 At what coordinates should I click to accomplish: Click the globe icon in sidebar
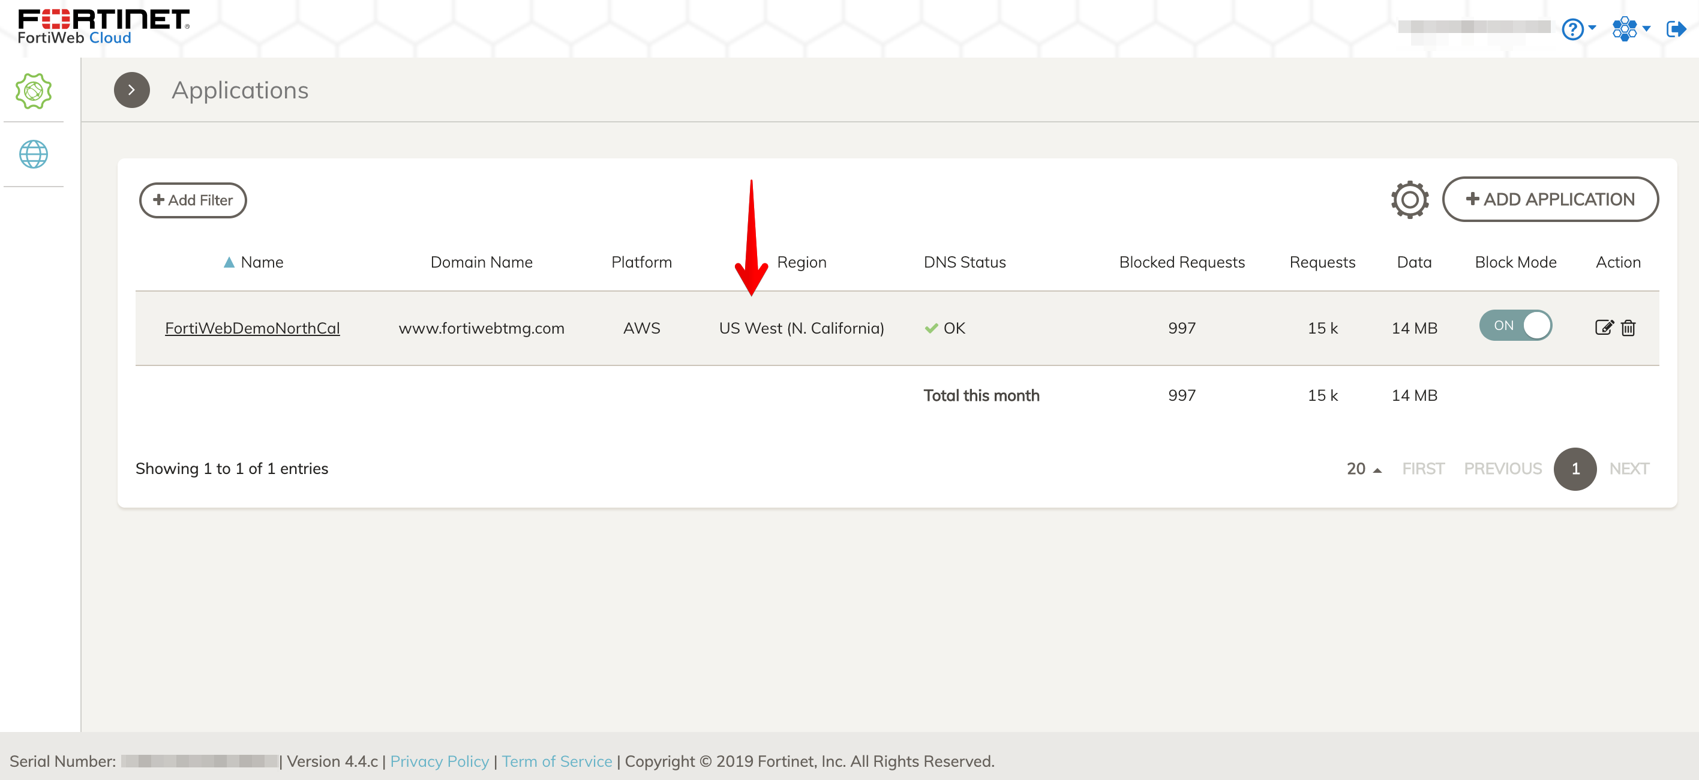[33, 154]
